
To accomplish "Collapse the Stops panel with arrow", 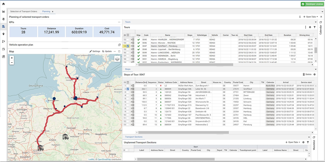I will [x=316, y=69].
